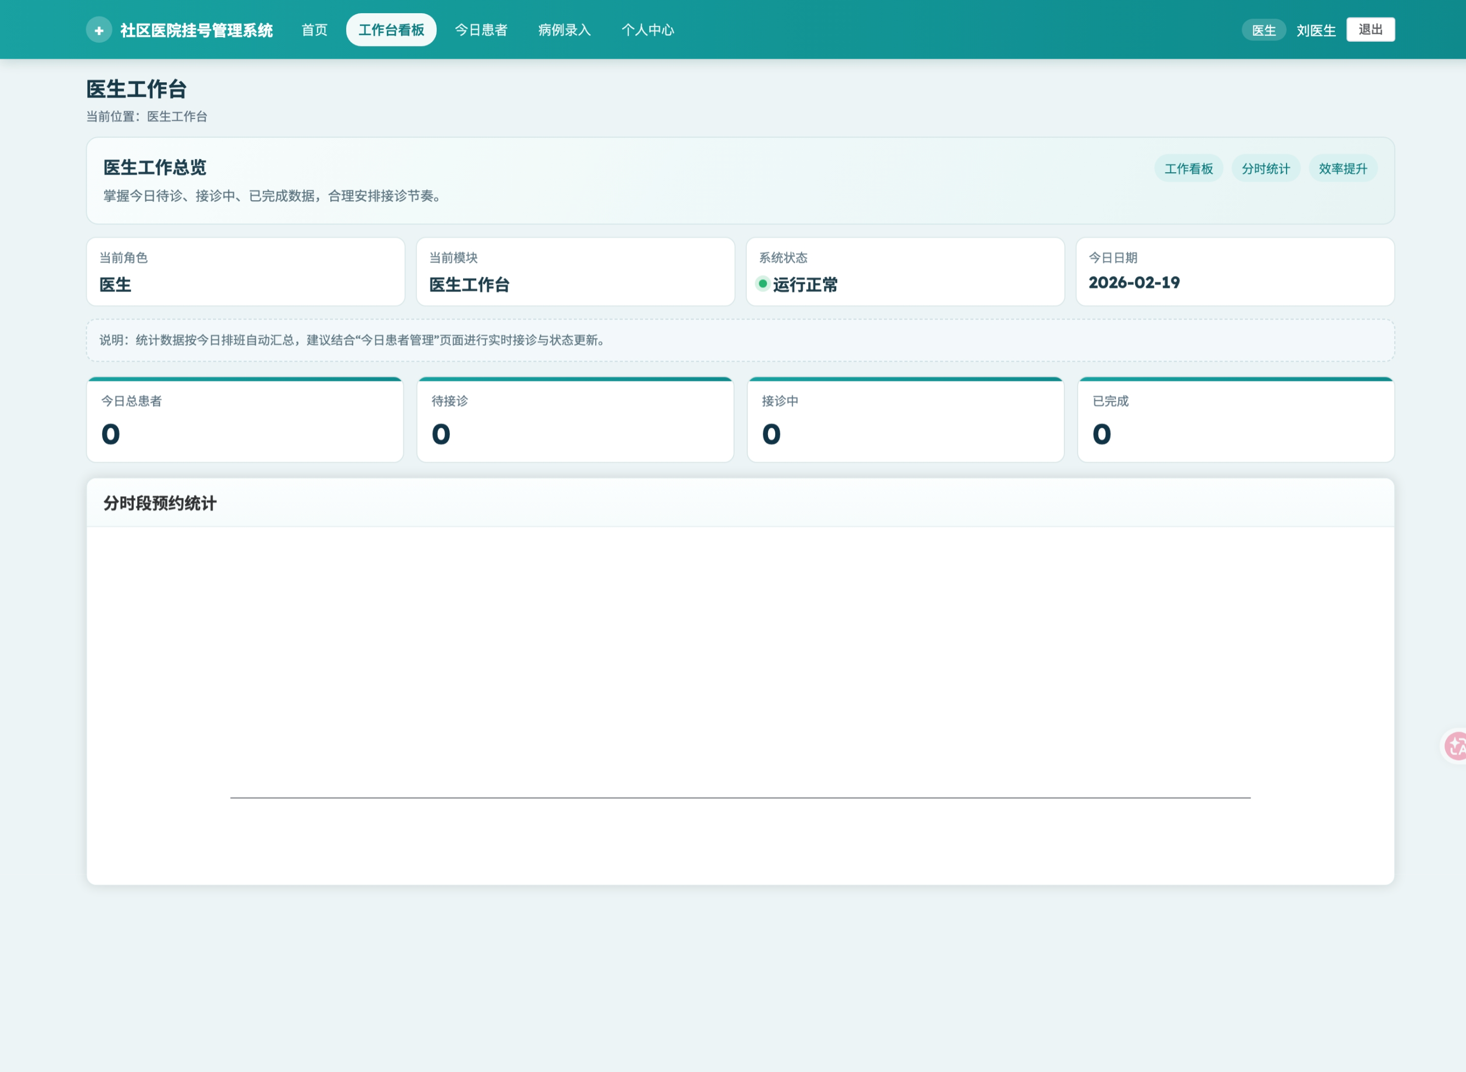Open the 首页 nav item
Viewport: 1466px width, 1072px height.
click(x=314, y=30)
